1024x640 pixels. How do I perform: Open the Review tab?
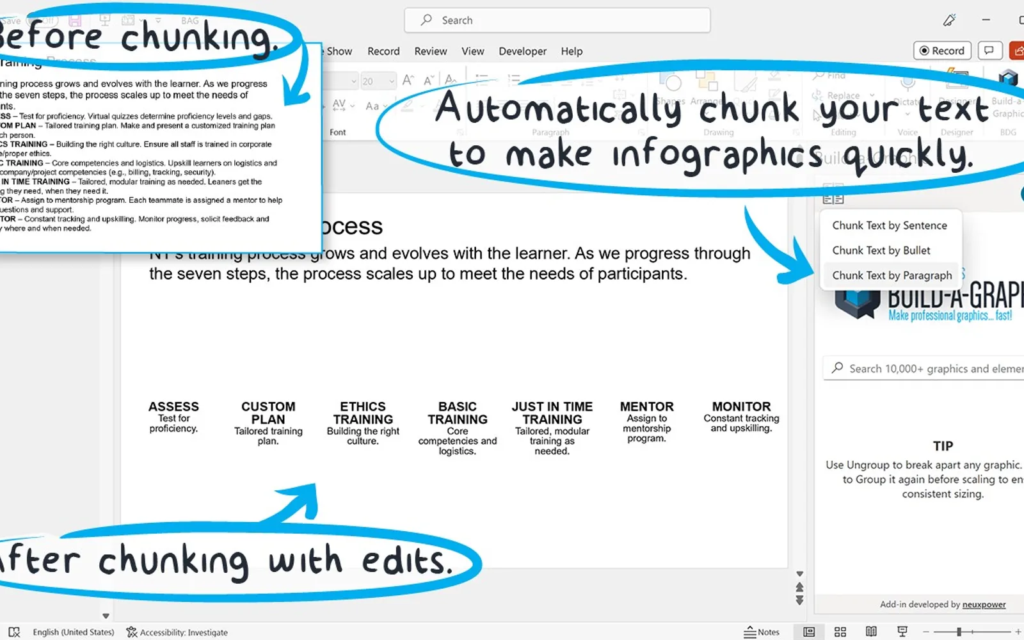click(x=430, y=51)
